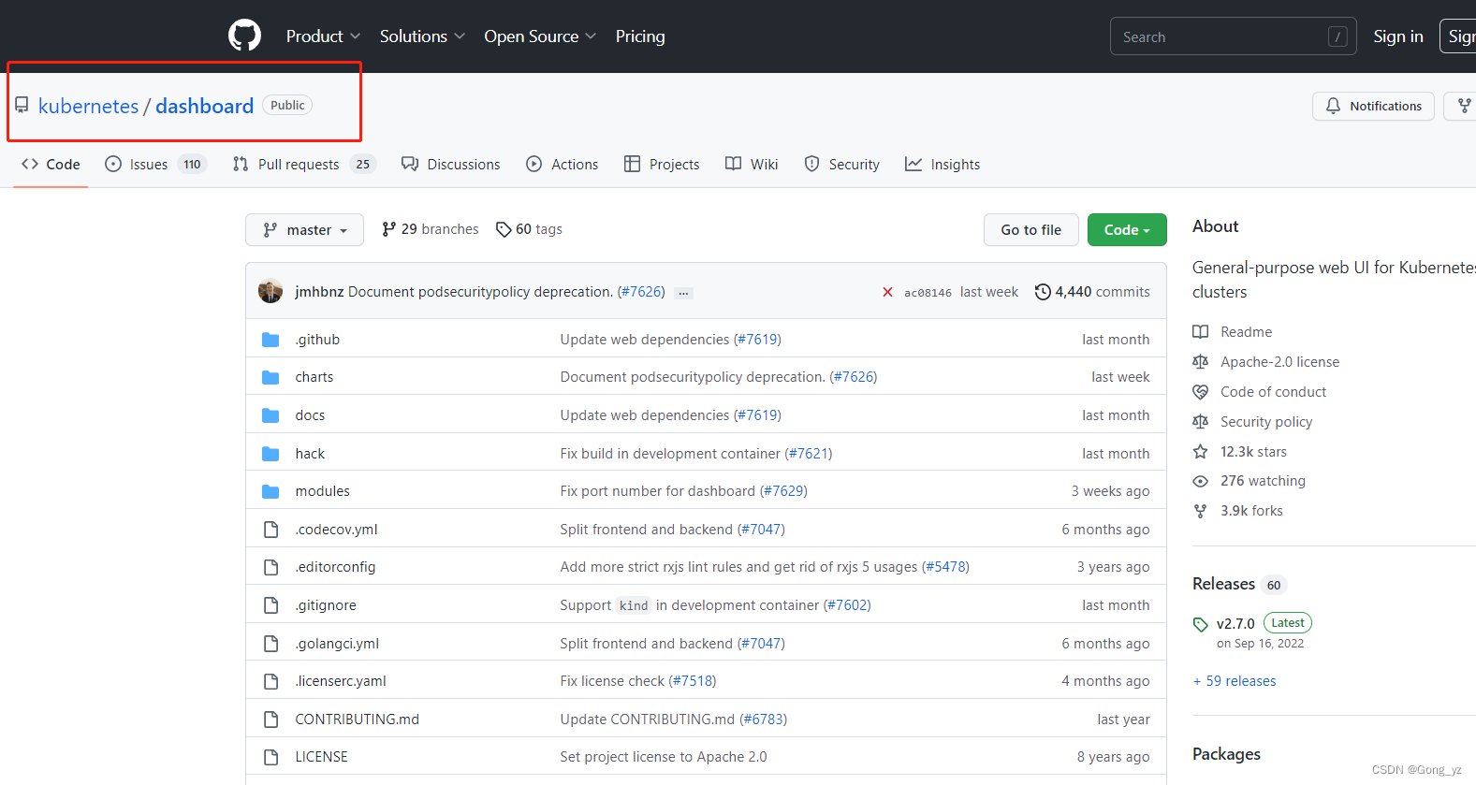Open the green Code dropdown button

pos(1127,229)
